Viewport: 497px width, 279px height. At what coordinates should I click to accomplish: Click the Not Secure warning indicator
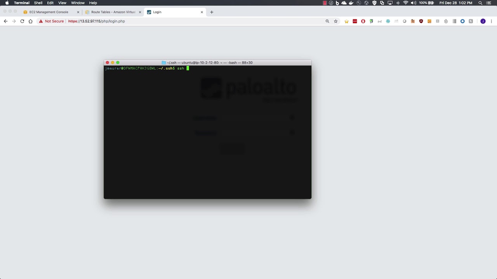(x=51, y=21)
